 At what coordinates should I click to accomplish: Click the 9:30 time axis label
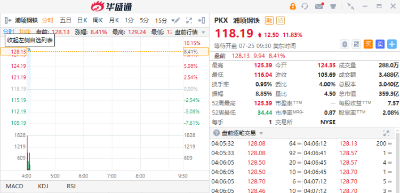183,176
